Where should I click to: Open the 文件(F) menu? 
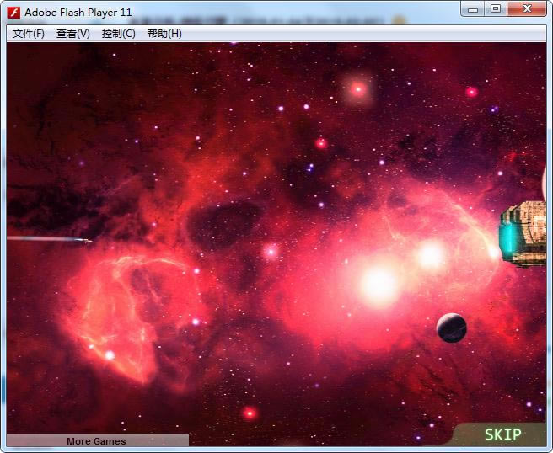point(28,34)
